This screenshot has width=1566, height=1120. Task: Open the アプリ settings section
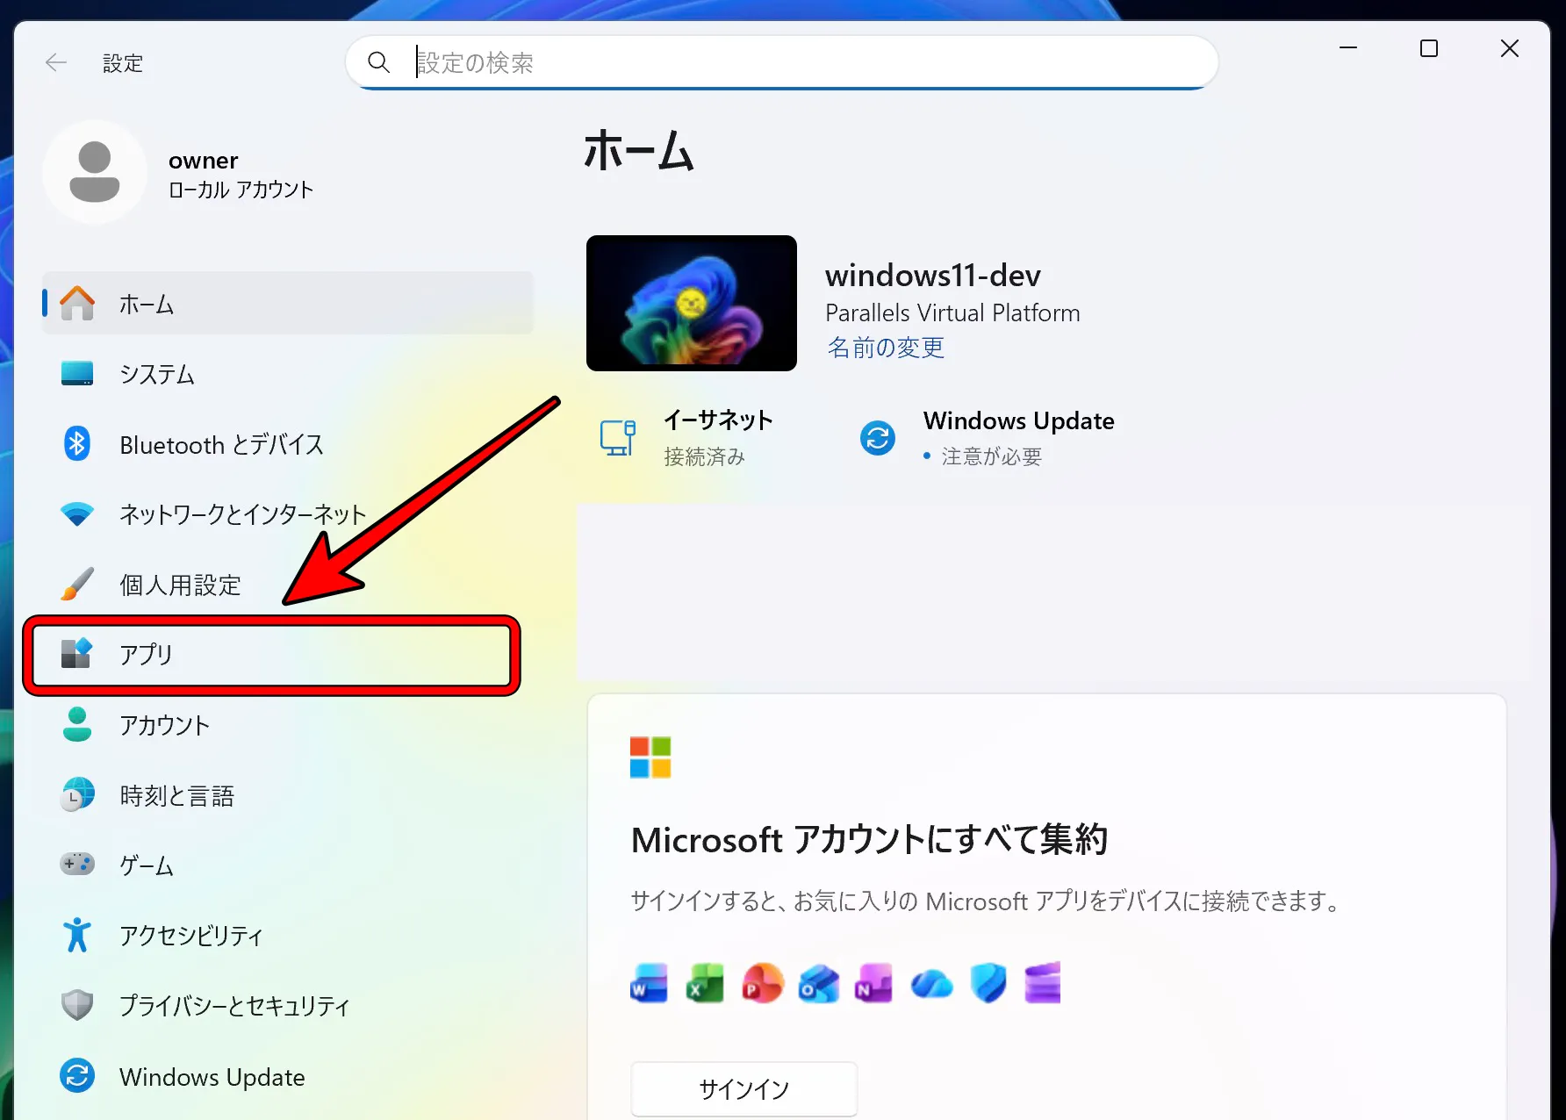pos(145,655)
